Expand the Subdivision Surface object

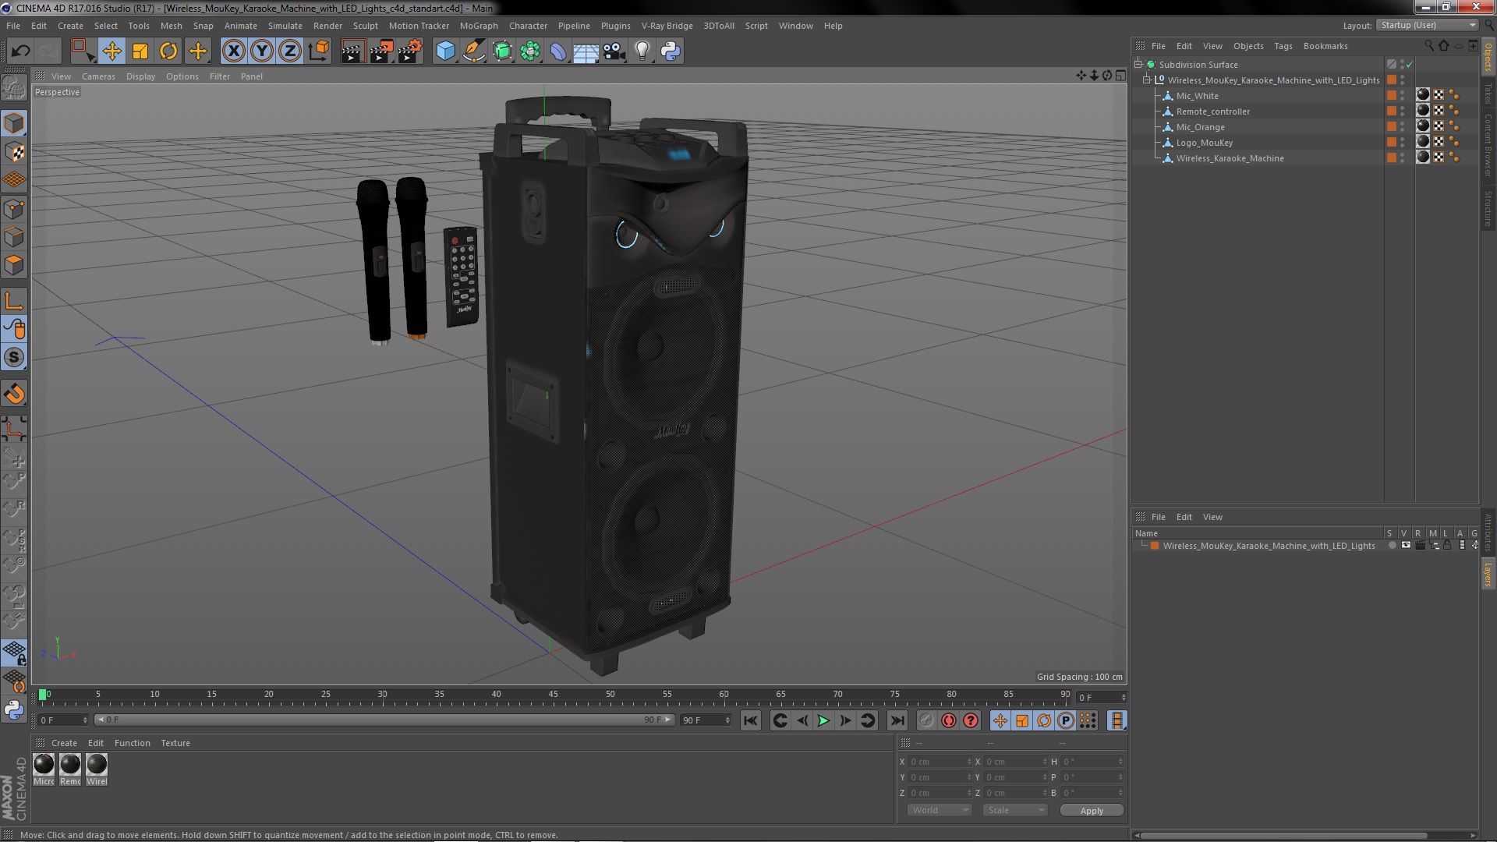click(1138, 64)
